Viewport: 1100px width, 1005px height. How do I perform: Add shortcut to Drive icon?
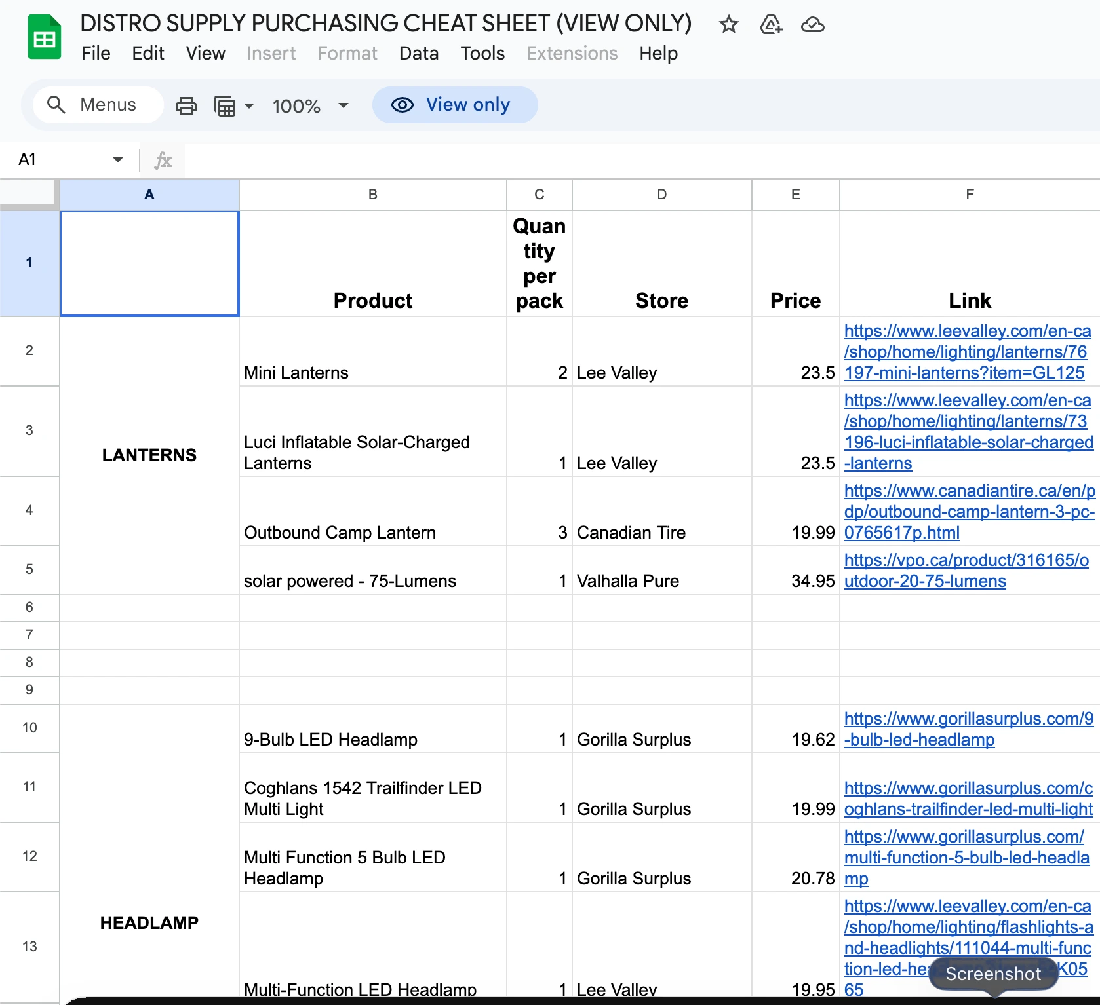pos(770,25)
